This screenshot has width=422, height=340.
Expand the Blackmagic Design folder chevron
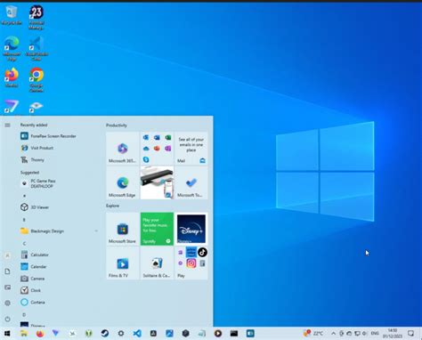click(x=96, y=231)
